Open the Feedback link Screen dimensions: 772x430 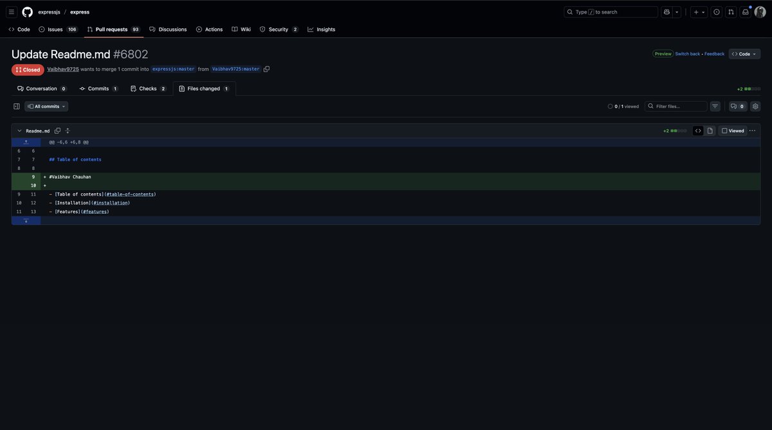714,54
